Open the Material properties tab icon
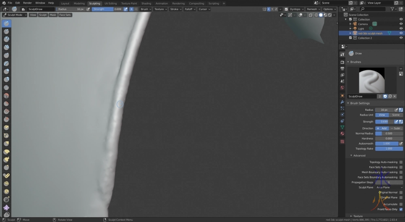This screenshot has width=405, height=222. pyautogui.click(x=342, y=133)
